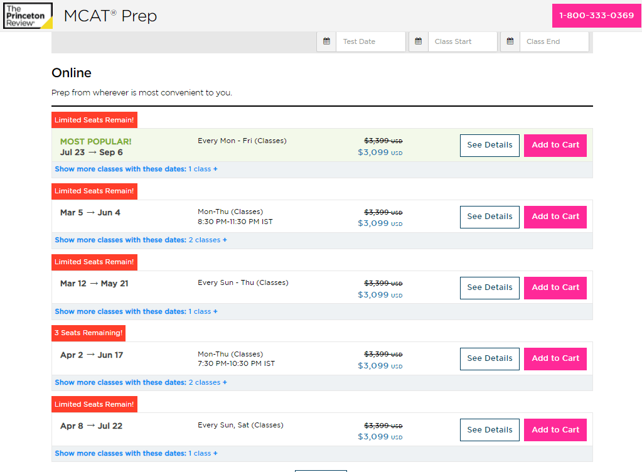Select the 'Mar 12 → May 21' date text
The height and width of the screenshot is (472, 642).
[94, 283]
